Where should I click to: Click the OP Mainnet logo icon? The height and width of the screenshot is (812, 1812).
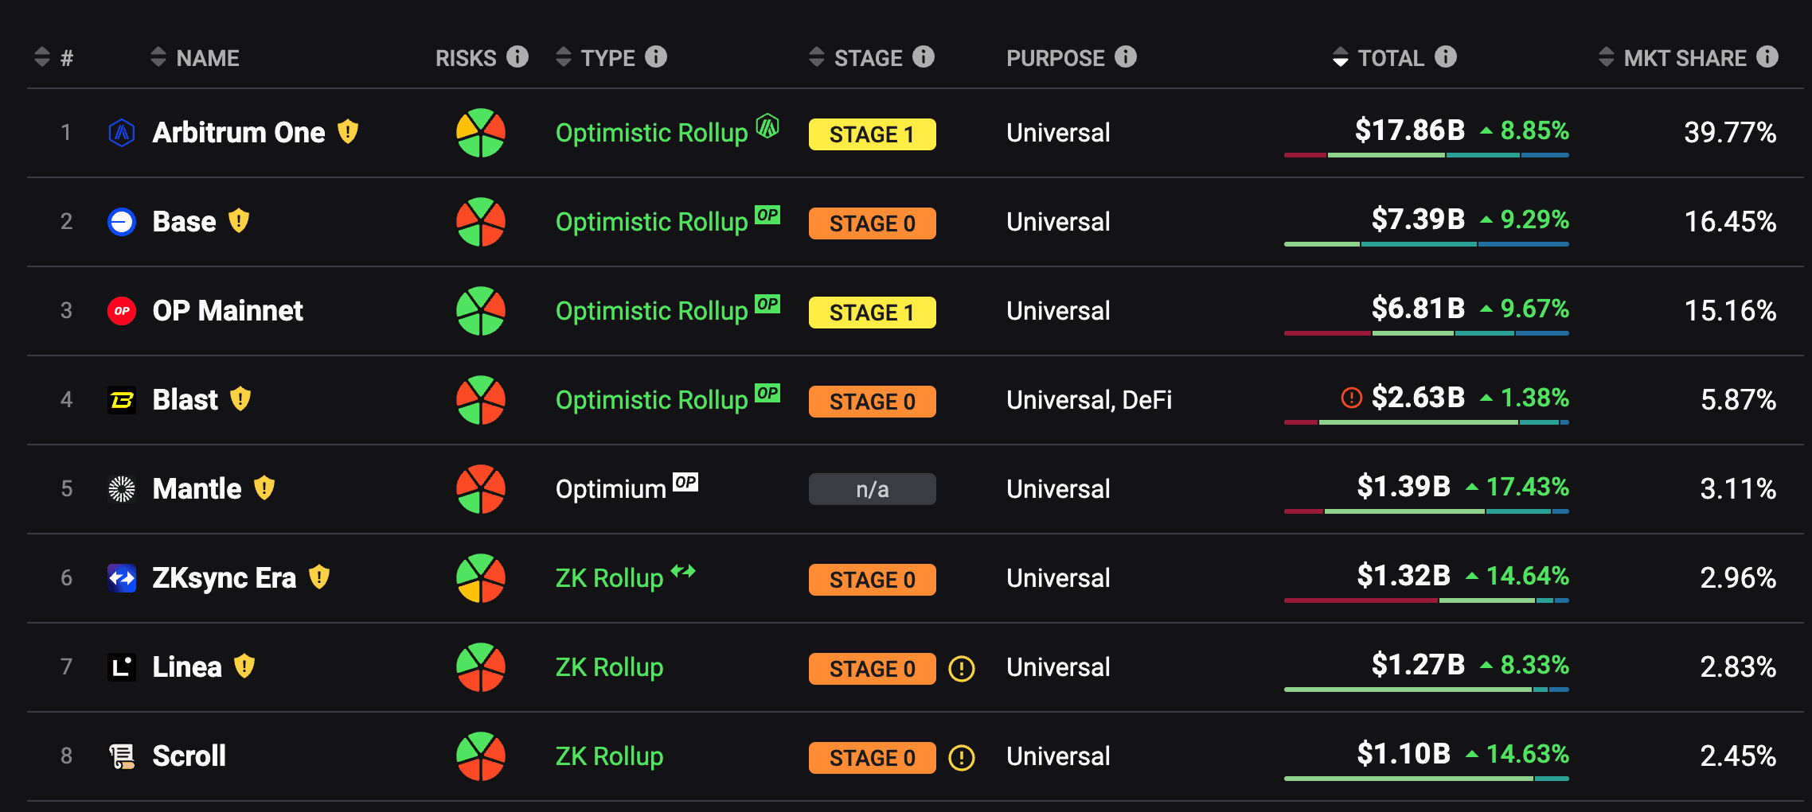click(122, 310)
